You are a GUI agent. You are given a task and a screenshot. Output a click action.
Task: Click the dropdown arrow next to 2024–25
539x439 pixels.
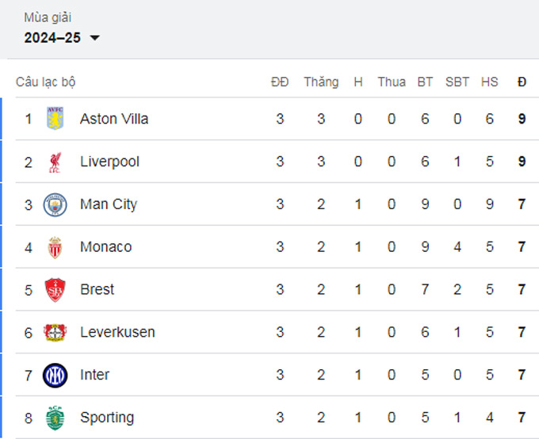94,38
